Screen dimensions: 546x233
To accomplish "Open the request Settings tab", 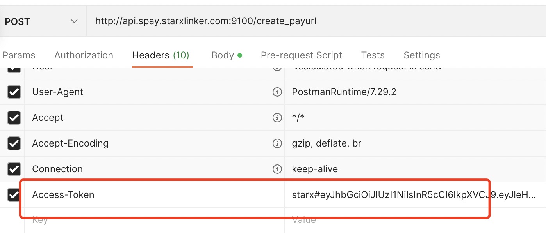I will [421, 55].
